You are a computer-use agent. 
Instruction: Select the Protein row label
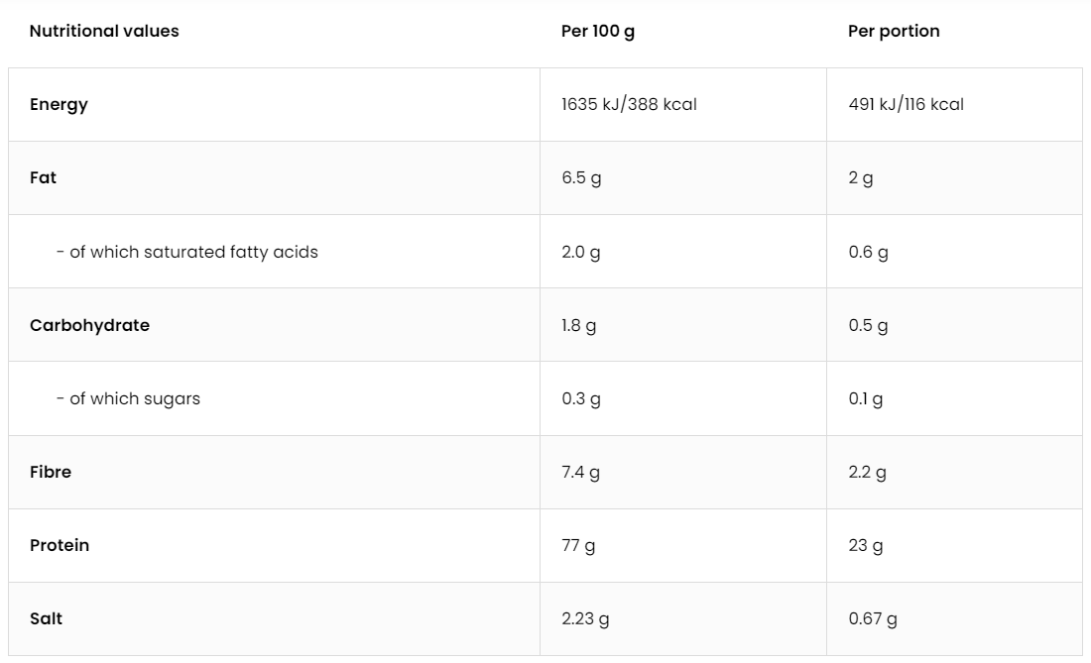click(60, 545)
